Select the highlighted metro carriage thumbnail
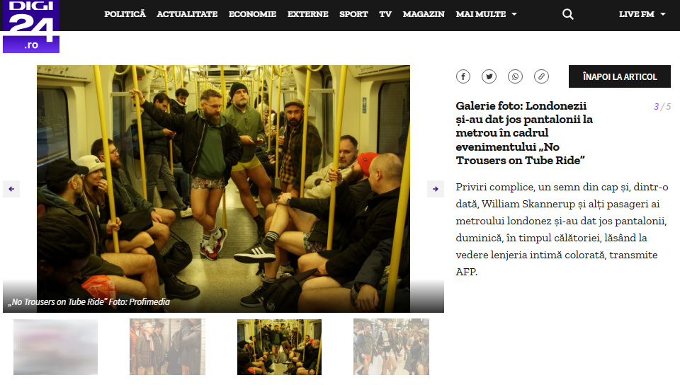The width and height of the screenshot is (680, 385). pyautogui.click(x=279, y=347)
